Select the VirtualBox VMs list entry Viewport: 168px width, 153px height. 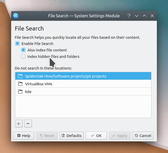coord(83,84)
